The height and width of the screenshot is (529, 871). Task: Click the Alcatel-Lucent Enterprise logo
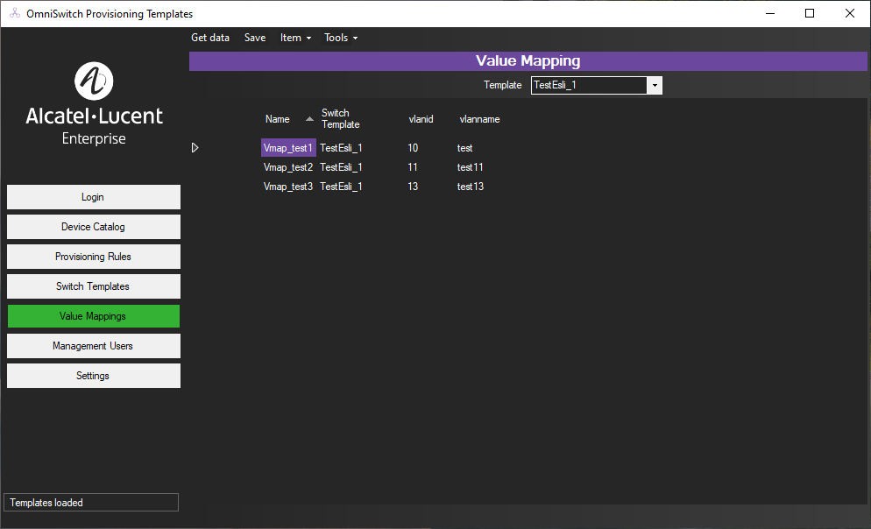94,104
